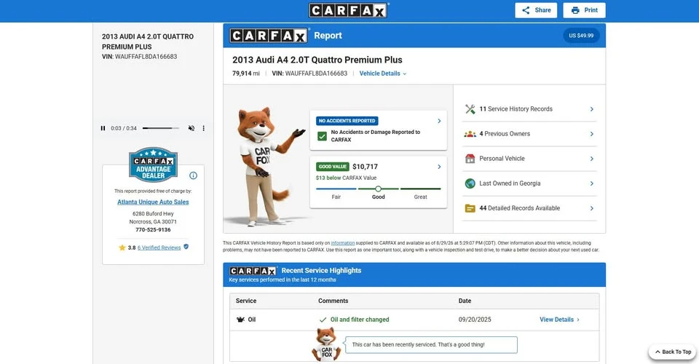Click the $10,717 price value
The width and height of the screenshot is (699, 364).
click(365, 167)
